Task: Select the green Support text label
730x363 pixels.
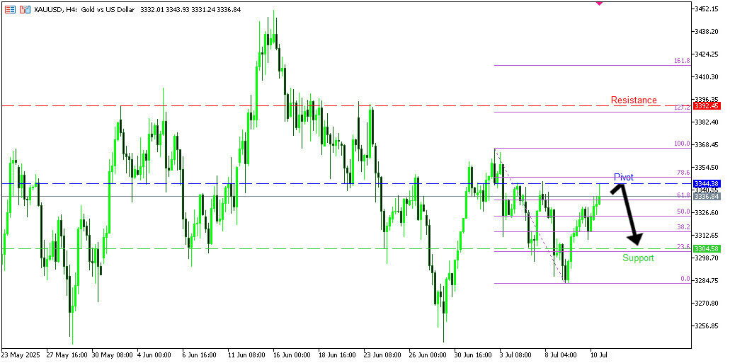Action: 638,258
